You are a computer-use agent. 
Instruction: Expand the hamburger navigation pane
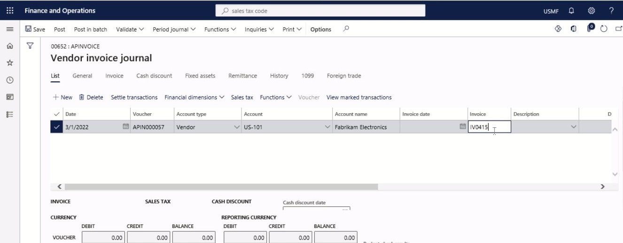pyautogui.click(x=10, y=29)
